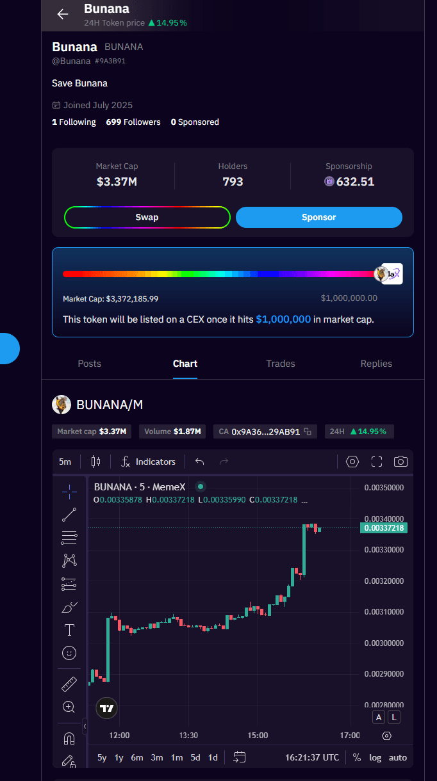
Task: Set chart range to 1y
Action: (119, 757)
